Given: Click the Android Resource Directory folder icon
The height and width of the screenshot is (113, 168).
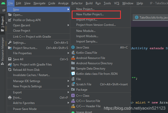Looking at the screenshot, I should coord(73,63).
